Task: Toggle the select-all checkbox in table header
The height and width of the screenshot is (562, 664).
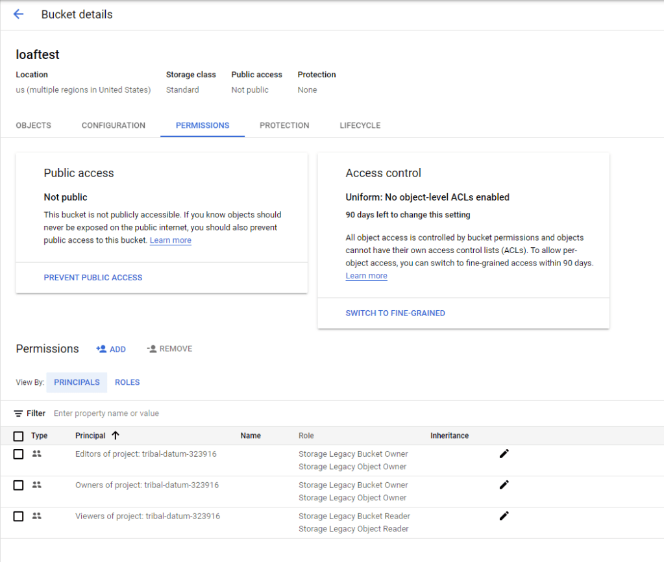Action: pos(18,436)
